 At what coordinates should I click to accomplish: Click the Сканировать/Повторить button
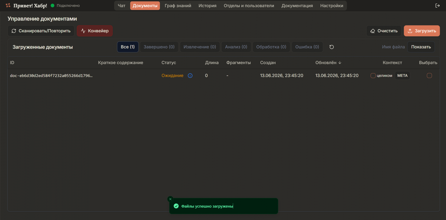click(41, 31)
